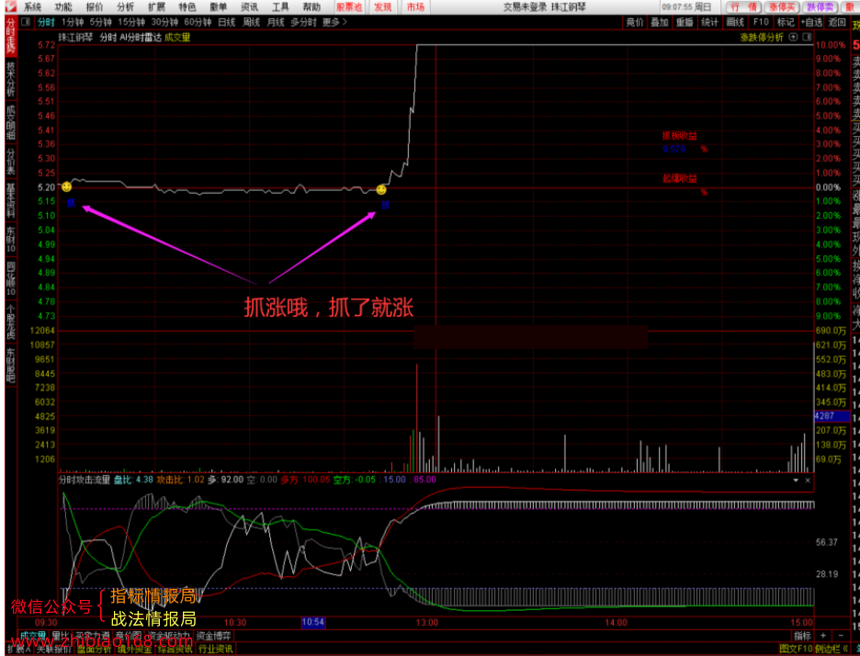Click the second yellow smiley buy signal
860x656 pixels.
tap(381, 190)
